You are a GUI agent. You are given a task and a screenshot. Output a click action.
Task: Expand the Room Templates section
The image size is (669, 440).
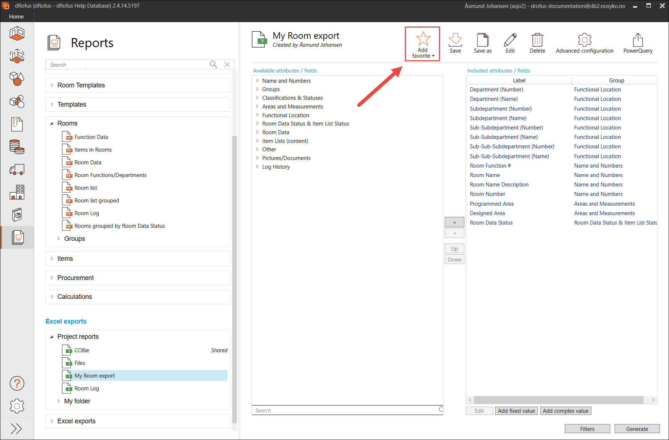pyautogui.click(x=52, y=85)
